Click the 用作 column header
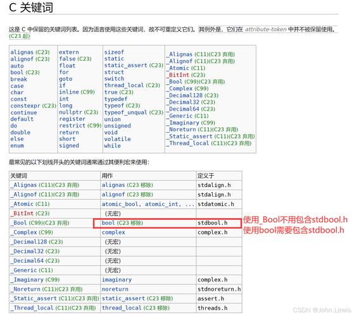This screenshot has width=352, height=316. [x=148, y=176]
